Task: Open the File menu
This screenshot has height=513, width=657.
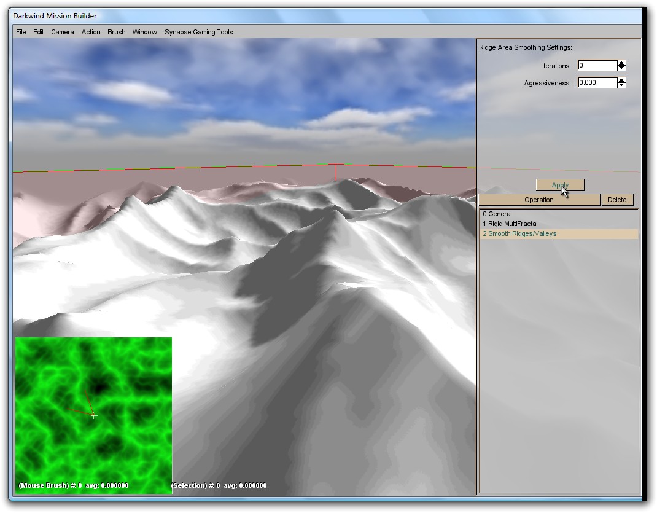Action: (x=21, y=32)
